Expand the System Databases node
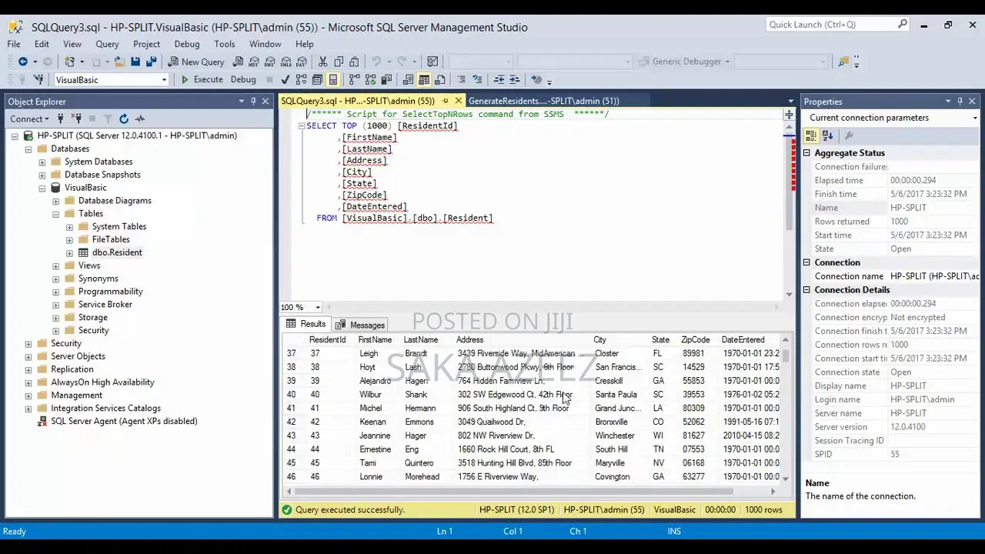985x554 pixels. tap(42, 162)
